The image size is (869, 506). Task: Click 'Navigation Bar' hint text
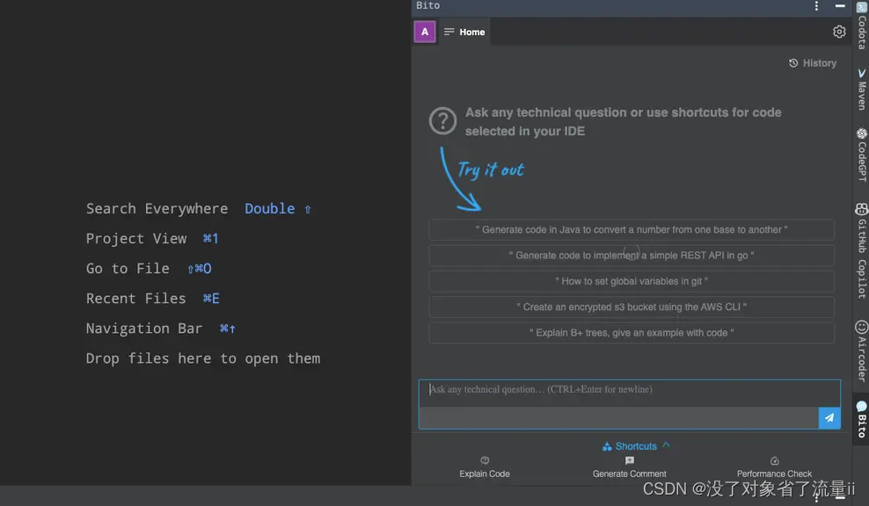tap(144, 329)
